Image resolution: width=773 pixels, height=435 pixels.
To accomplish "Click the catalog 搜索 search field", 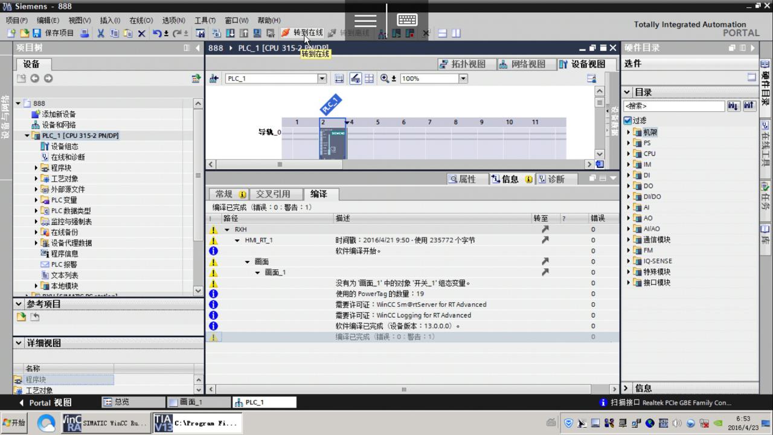I will pos(673,106).
